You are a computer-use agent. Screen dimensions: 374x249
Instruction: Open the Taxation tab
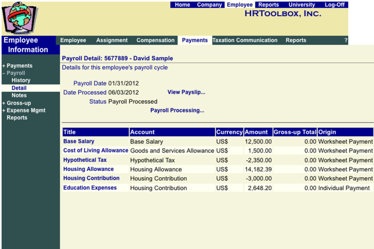(x=226, y=40)
